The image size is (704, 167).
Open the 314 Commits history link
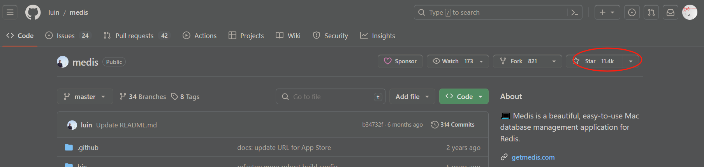click(x=453, y=125)
